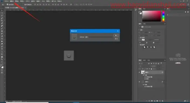Select the Brush tool

click(x=2, y=28)
